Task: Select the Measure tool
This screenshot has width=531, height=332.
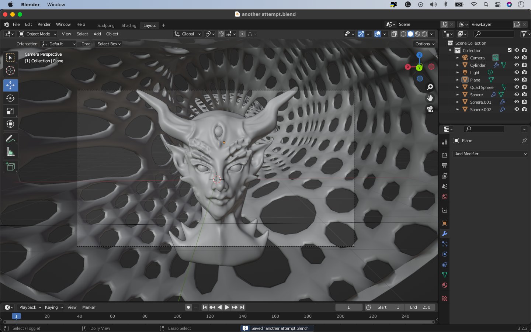Action: click(10, 152)
